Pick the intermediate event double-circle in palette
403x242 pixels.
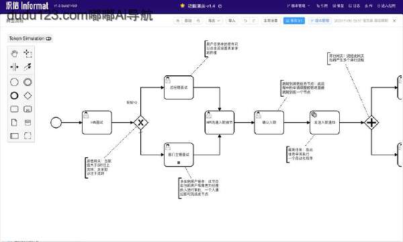click(x=28, y=82)
